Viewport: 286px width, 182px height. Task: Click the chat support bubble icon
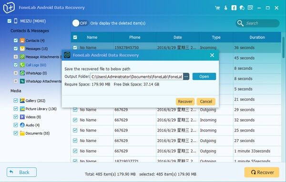[x=242, y=8]
